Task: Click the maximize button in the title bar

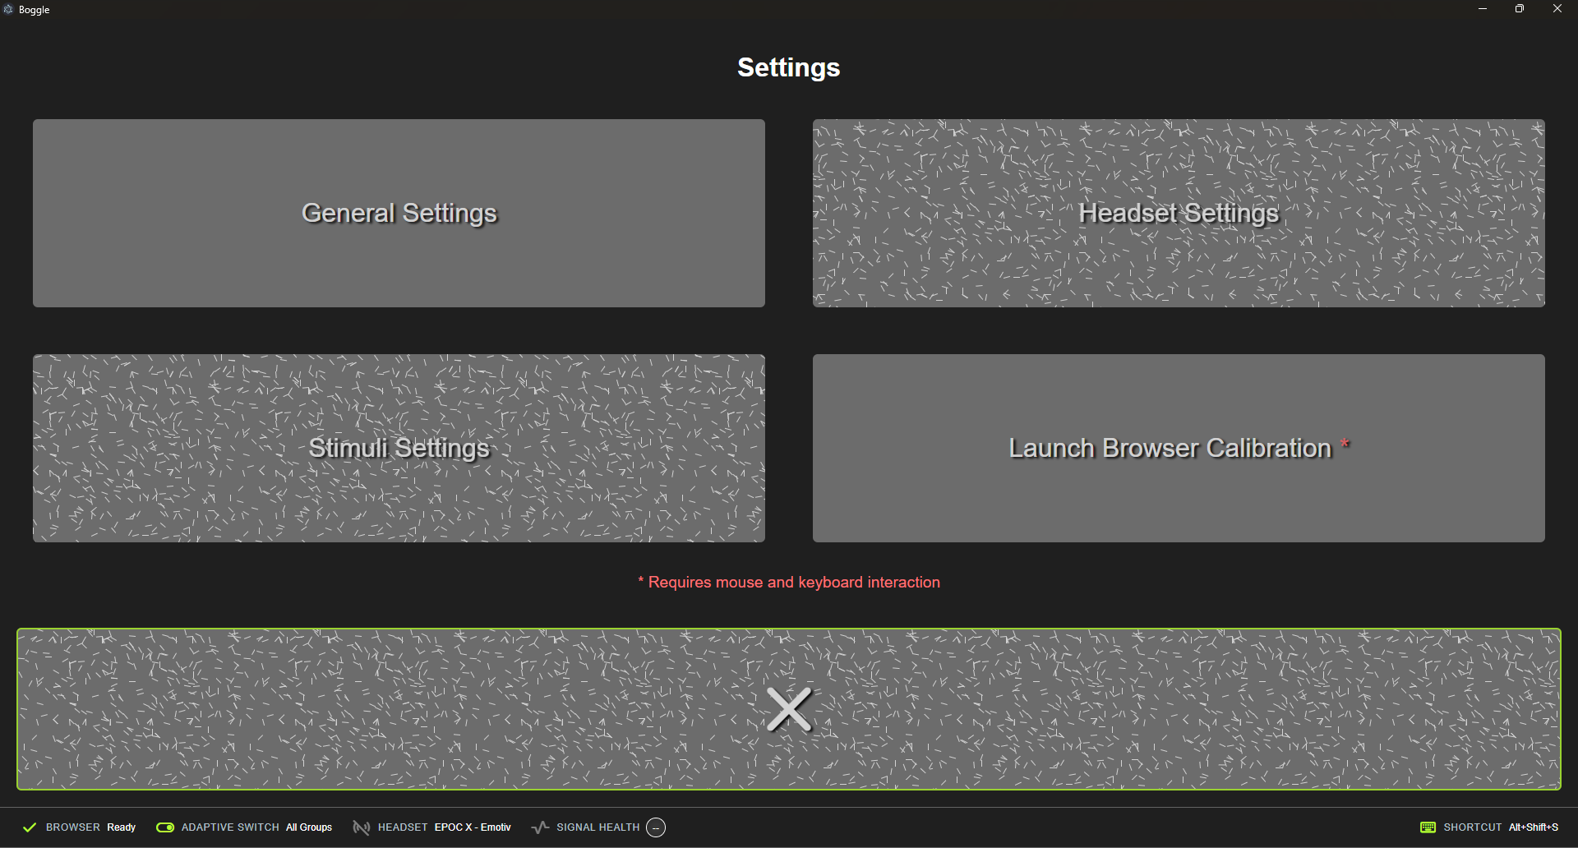Action: click(x=1520, y=9)
